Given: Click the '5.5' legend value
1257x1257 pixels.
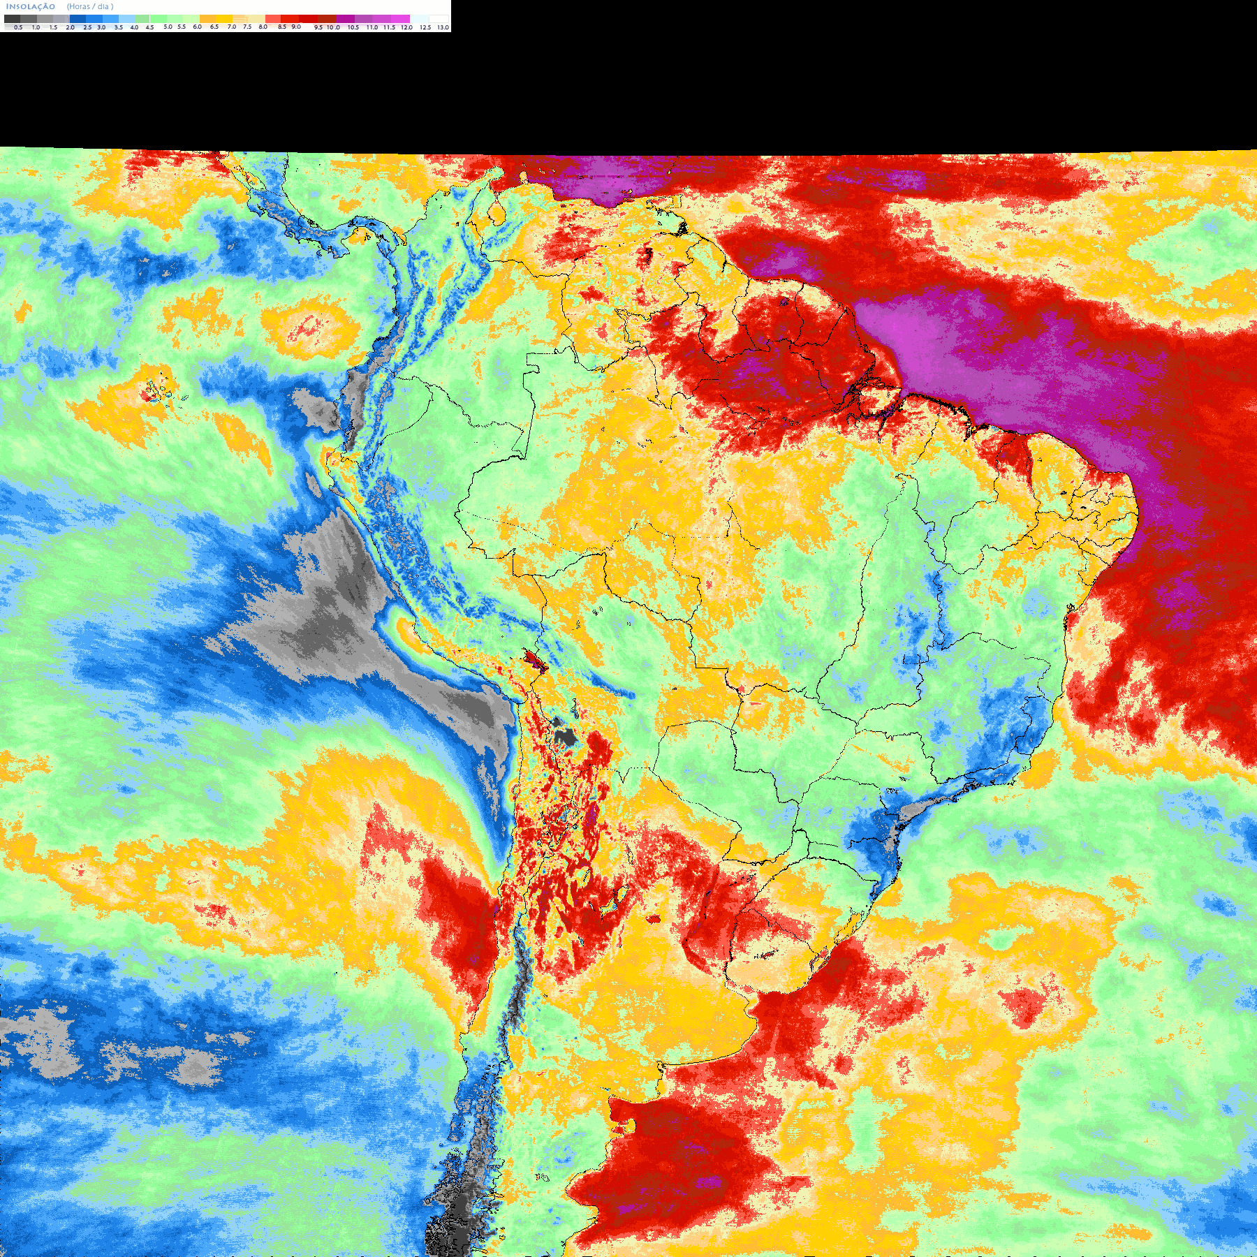Looking at the screenshot, I should point(182,27).
